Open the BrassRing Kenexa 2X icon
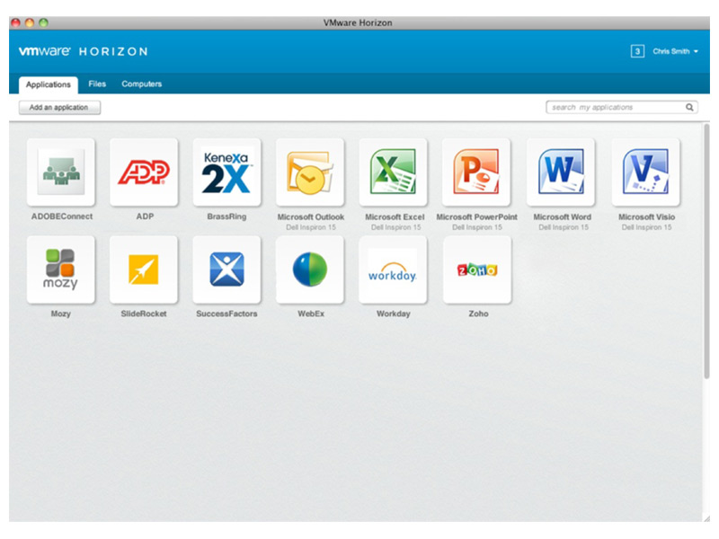The height and width of the screenshot is (539, 719). 227,172
